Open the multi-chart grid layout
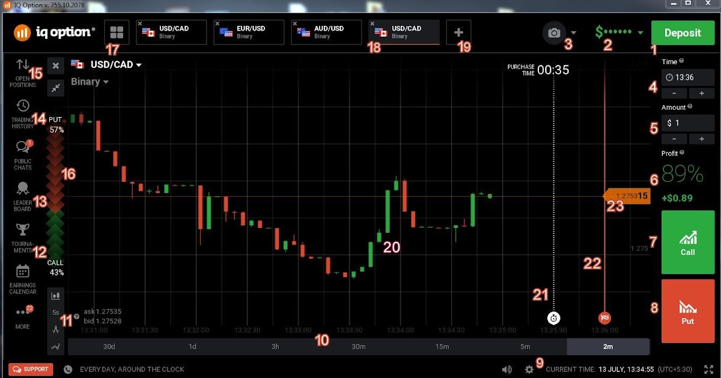This screenshot has height=378, width=721. (117, 32)
